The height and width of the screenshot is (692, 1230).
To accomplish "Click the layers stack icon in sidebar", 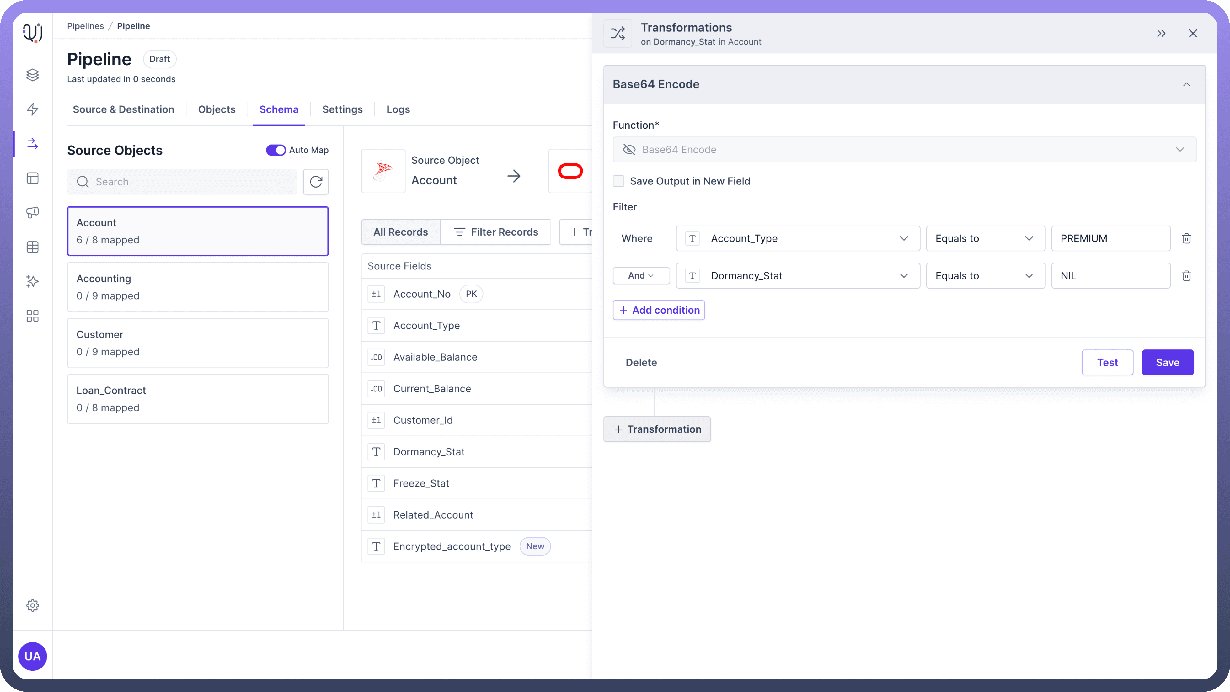I will [32, 75].
